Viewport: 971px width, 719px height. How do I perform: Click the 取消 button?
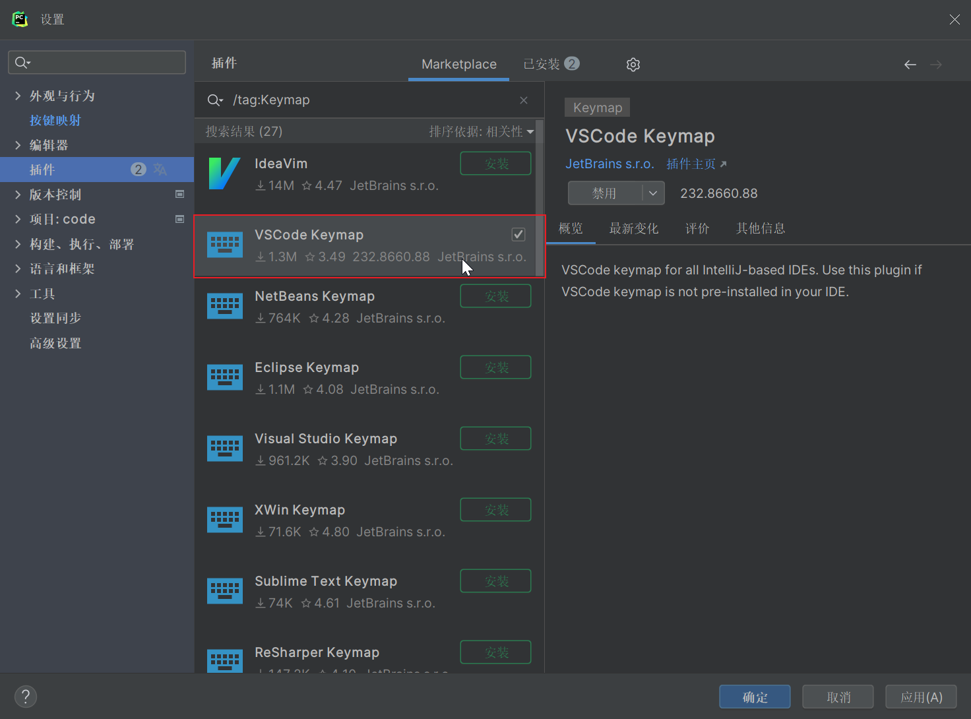[838, 697]
